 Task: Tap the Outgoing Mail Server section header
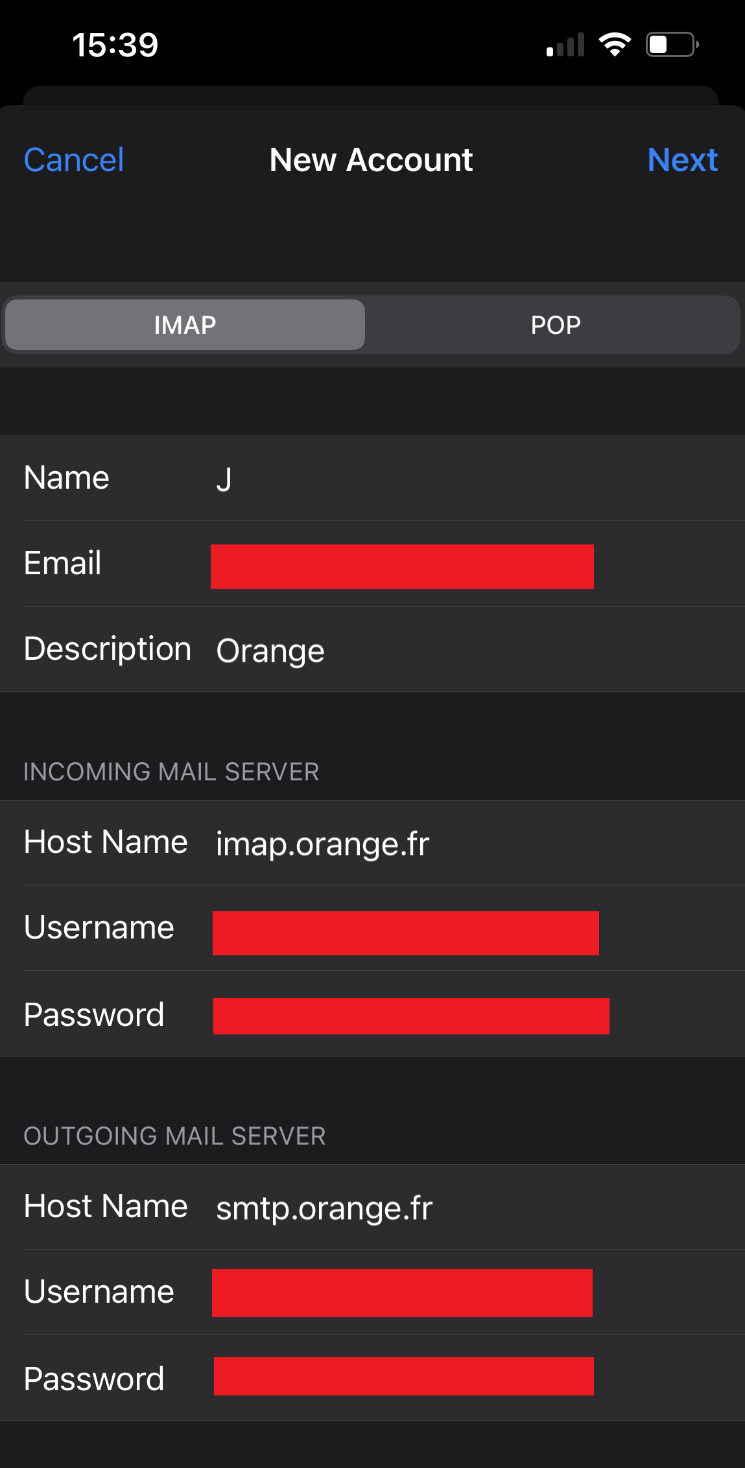click(x=174, y=1136)
